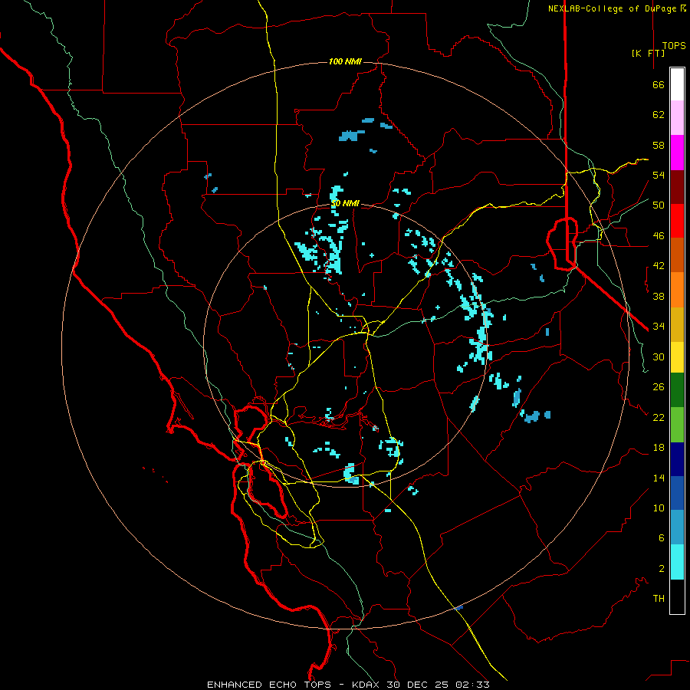Click the NEXLAB-College of DuPage credit text

pyautogui.click(x=617, y=8)
